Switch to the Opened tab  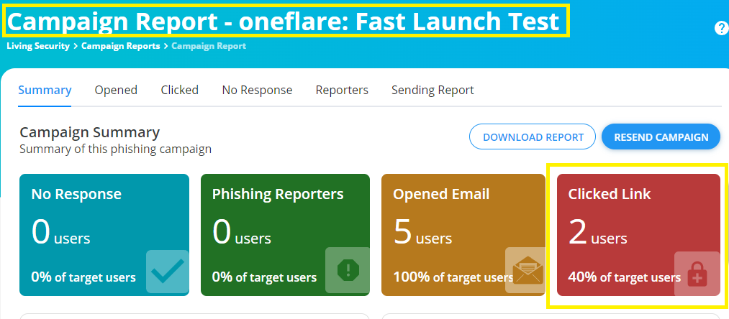tap(116, 90)
